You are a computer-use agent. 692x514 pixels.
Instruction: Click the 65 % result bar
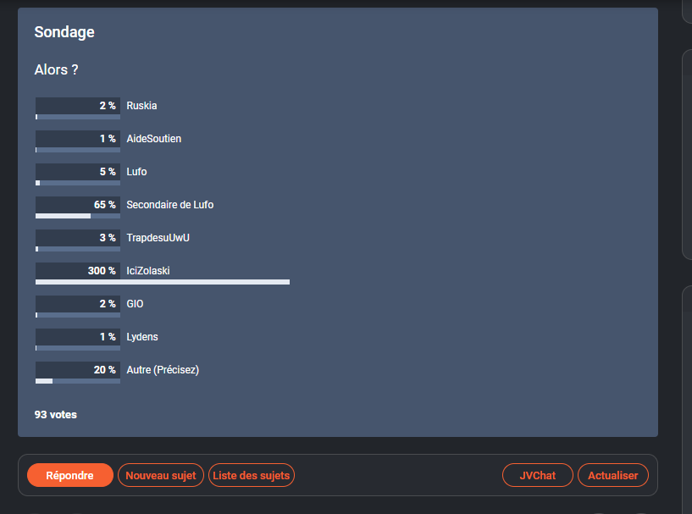[63, 215]
